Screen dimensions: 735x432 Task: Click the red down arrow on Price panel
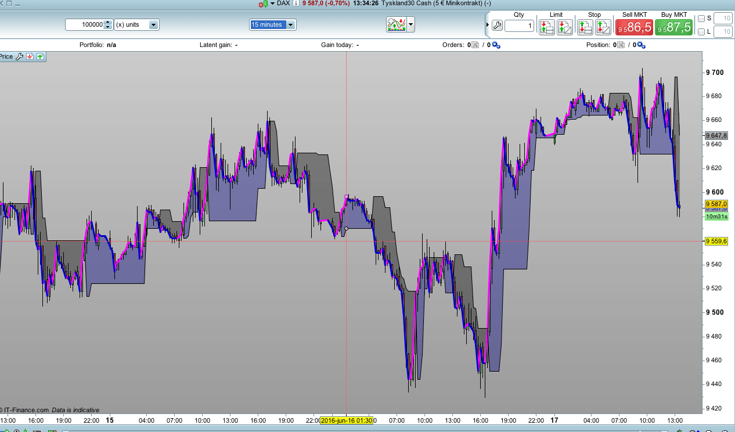pos(30,56)
